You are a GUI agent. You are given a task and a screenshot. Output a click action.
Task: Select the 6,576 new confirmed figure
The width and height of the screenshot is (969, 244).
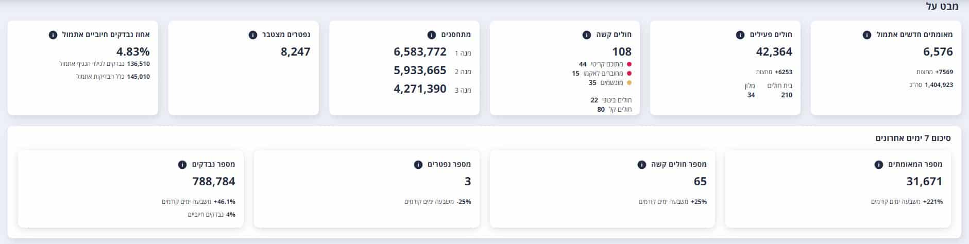[938, 52]
